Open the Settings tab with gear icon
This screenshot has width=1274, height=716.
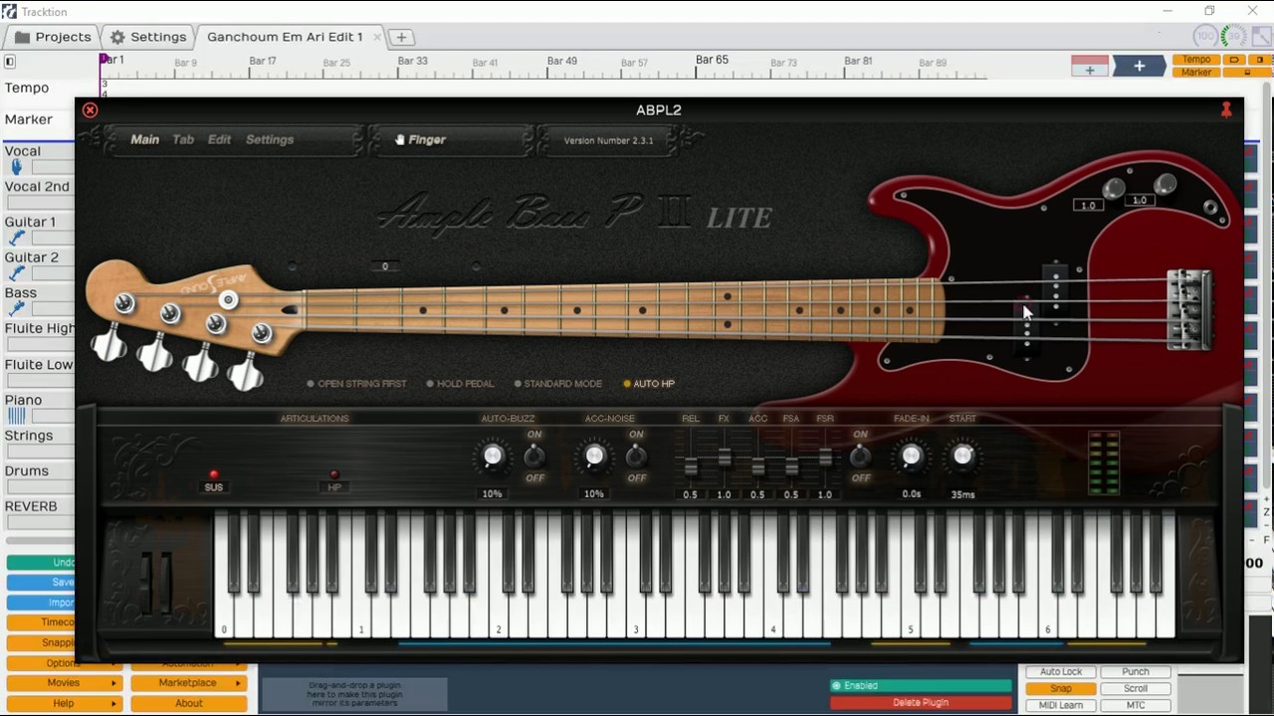click(148, 37)
